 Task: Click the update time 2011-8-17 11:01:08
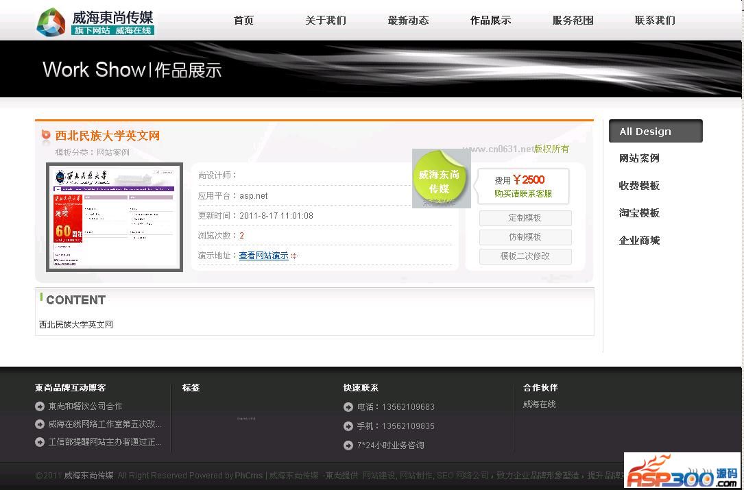point(276,216)
